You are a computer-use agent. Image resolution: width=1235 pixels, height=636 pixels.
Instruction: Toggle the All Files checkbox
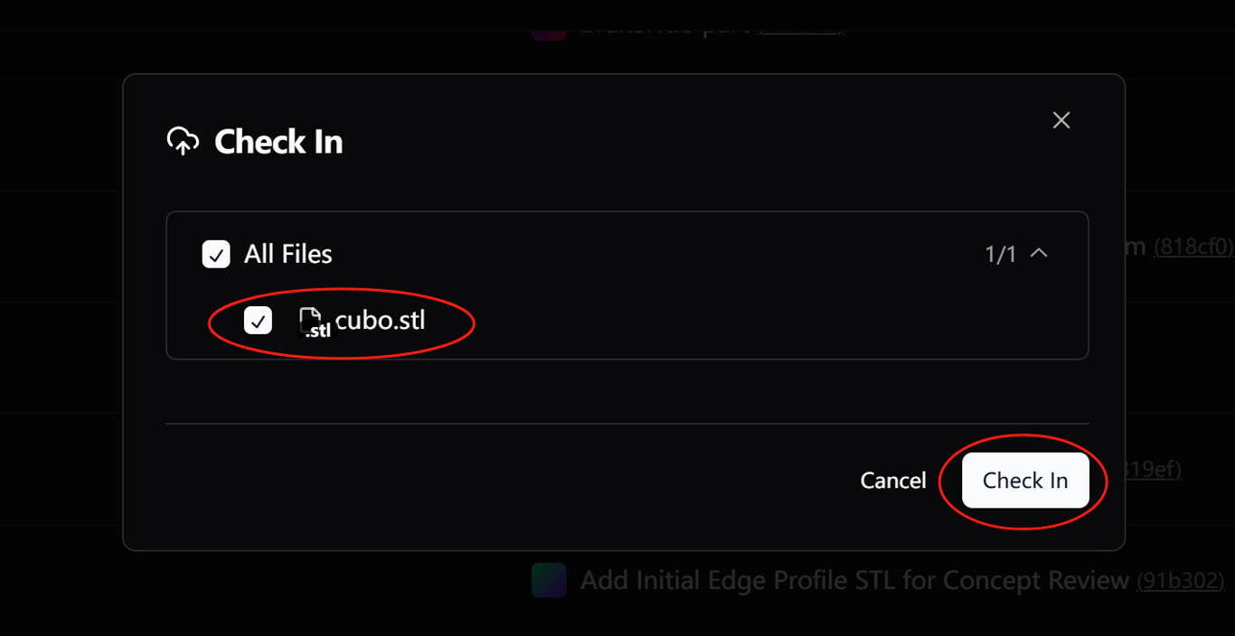[x=216, y=255]
